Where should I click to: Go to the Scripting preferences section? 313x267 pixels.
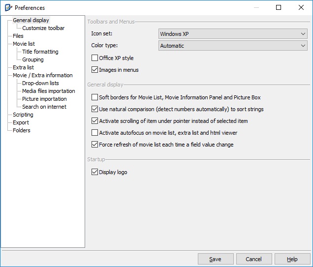coord(23,115)
